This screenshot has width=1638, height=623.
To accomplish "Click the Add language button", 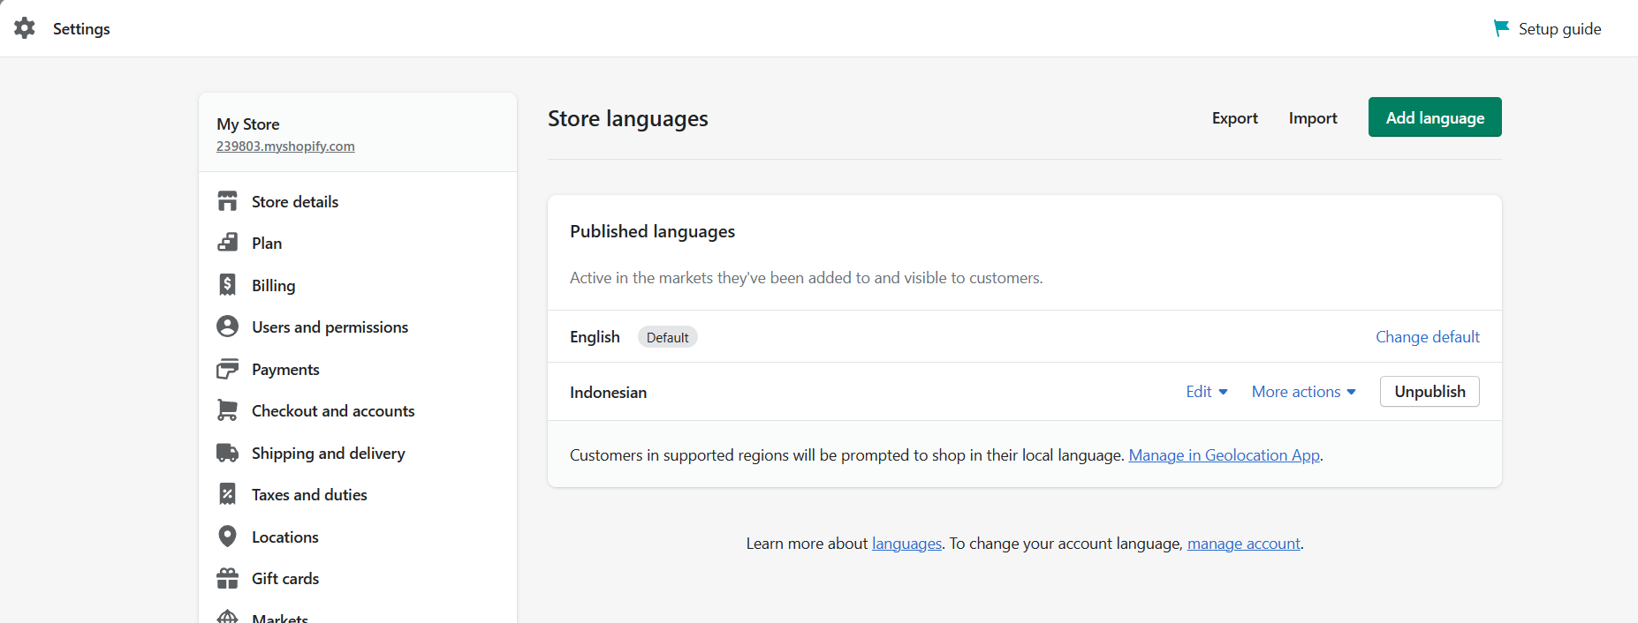I will (x=1435, y=117).
